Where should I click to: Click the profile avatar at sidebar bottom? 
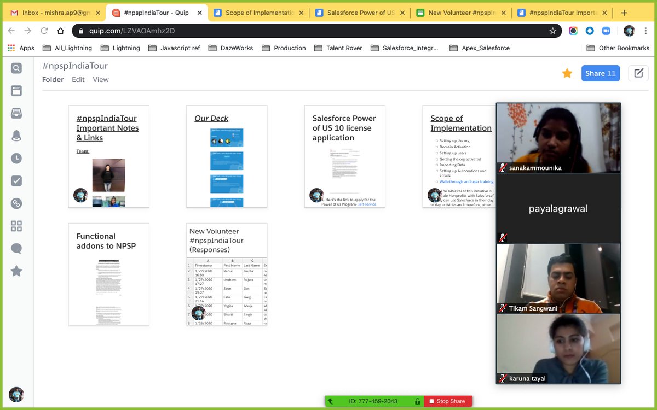[x=16, y=394]
